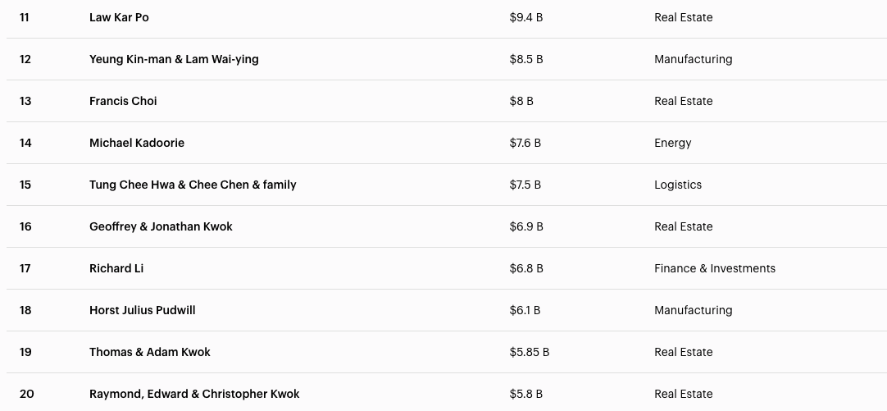Click the $7.5 B net worth value
This screenshot has width=887, height=411.
pos(525,185)
